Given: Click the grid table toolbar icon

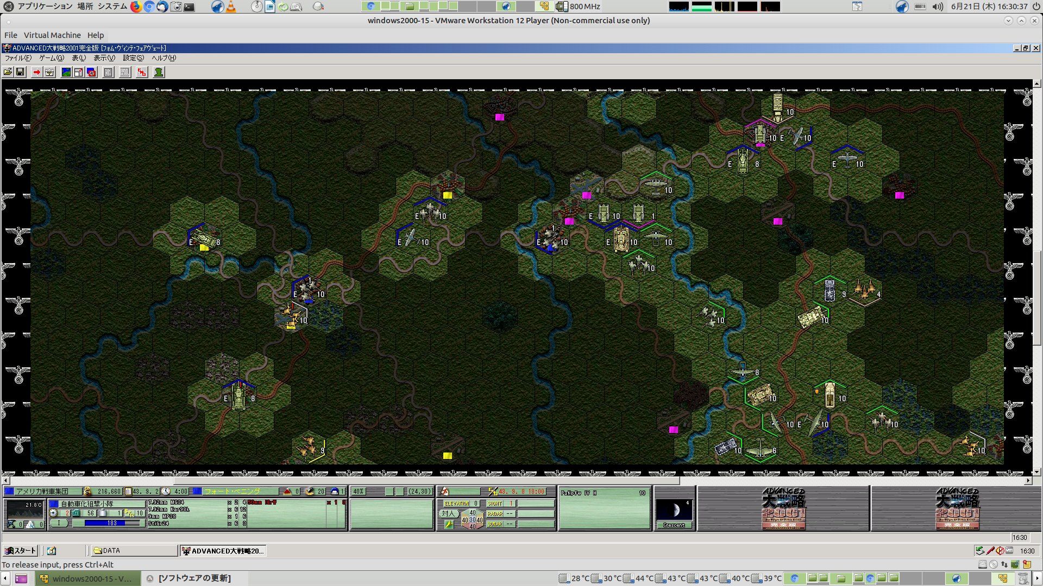Looking at the screenshot, I should 108,72.
